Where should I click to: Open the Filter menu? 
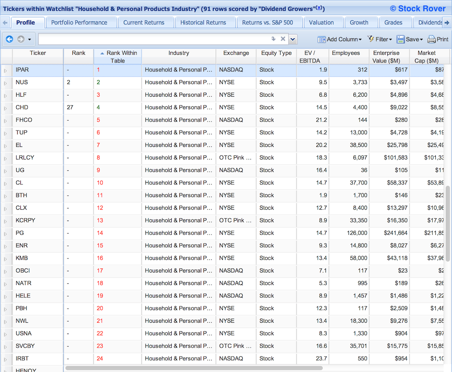click(380, 39)
